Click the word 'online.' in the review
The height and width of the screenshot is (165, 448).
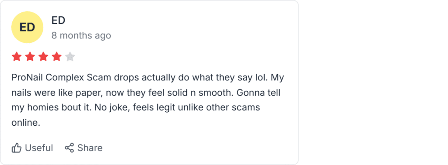tap(26, 123)
